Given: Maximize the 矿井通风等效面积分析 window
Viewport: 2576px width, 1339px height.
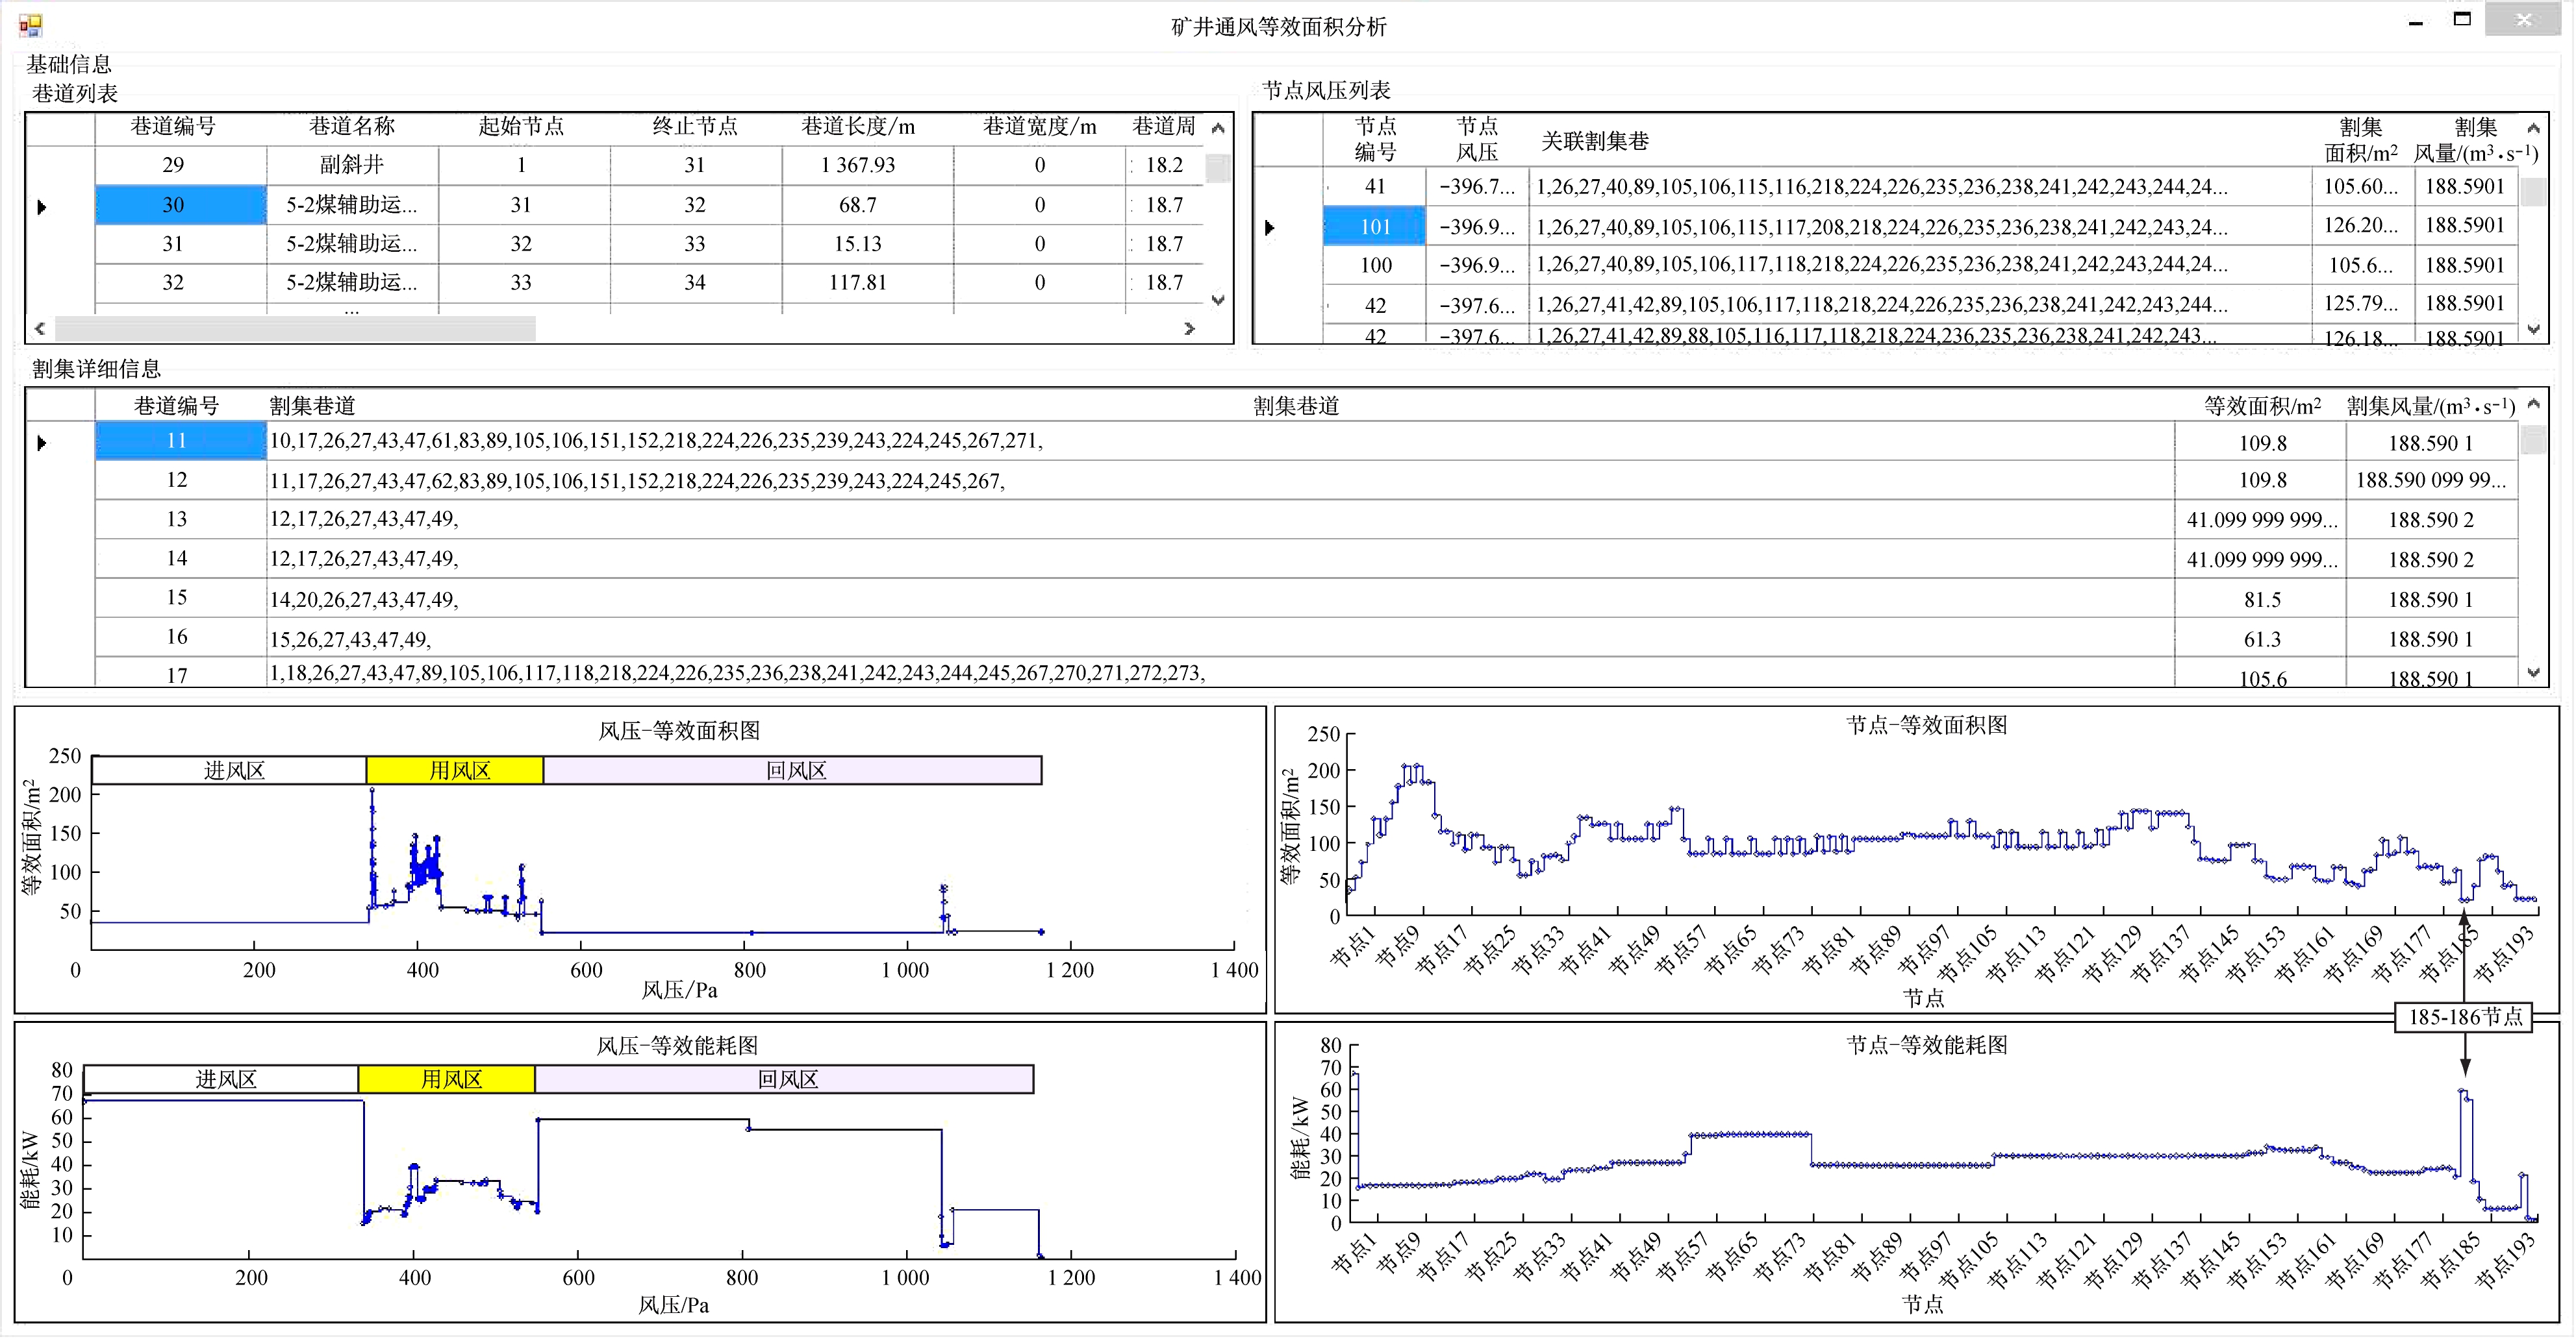Looking at the screenshot, I should tap(2462, 20).
